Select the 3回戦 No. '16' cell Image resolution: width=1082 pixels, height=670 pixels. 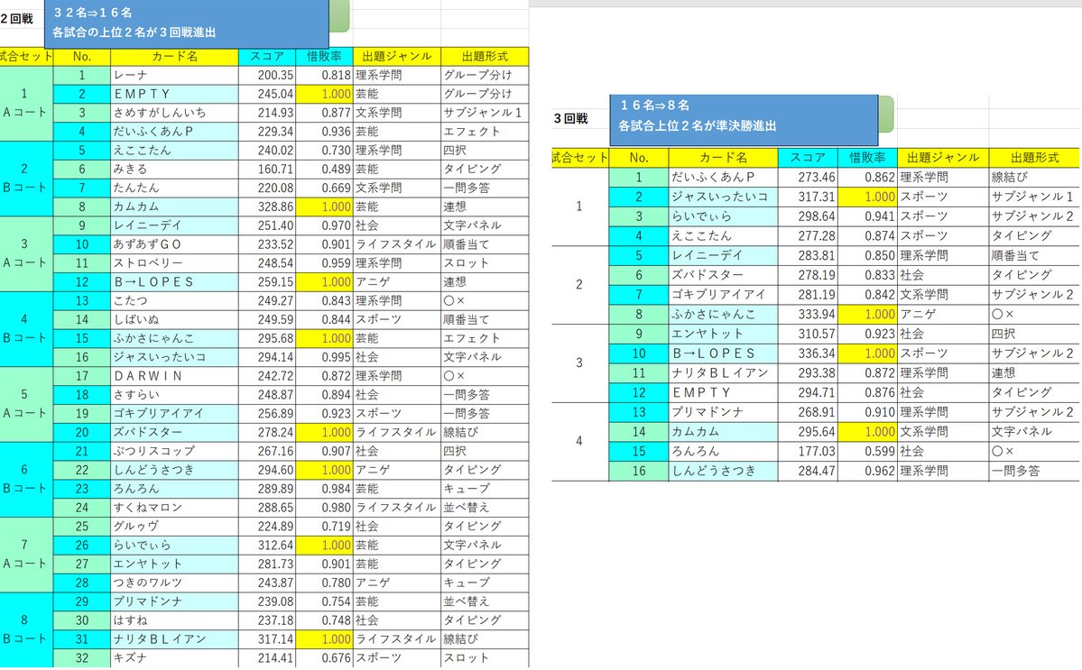click(639, 471)
